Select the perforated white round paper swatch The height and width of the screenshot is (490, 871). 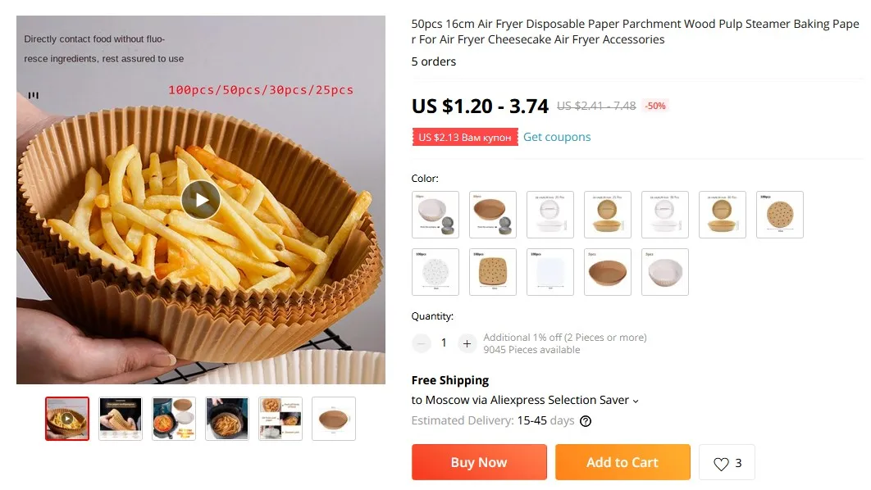[435, 272]
